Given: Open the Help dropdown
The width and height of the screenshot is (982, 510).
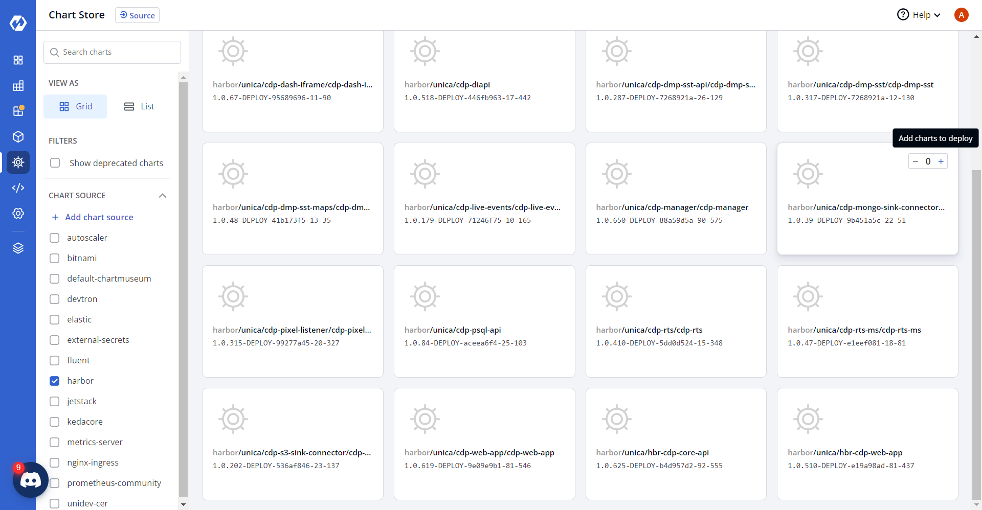Looking at the screenshot, I should tap(920, 15).
